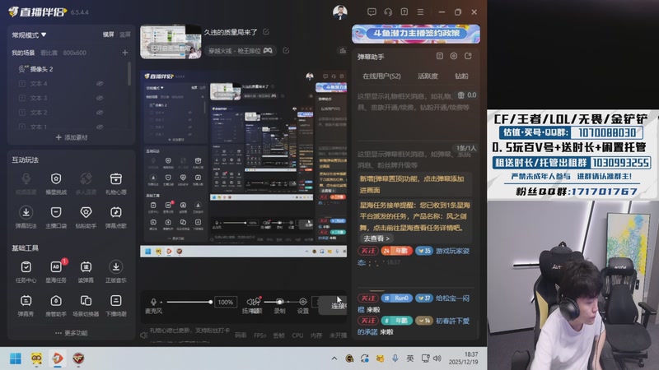Screen dimensions: 659x370
Task: Toggle visibility of 文本 3 layer
Action: point(100,98)
